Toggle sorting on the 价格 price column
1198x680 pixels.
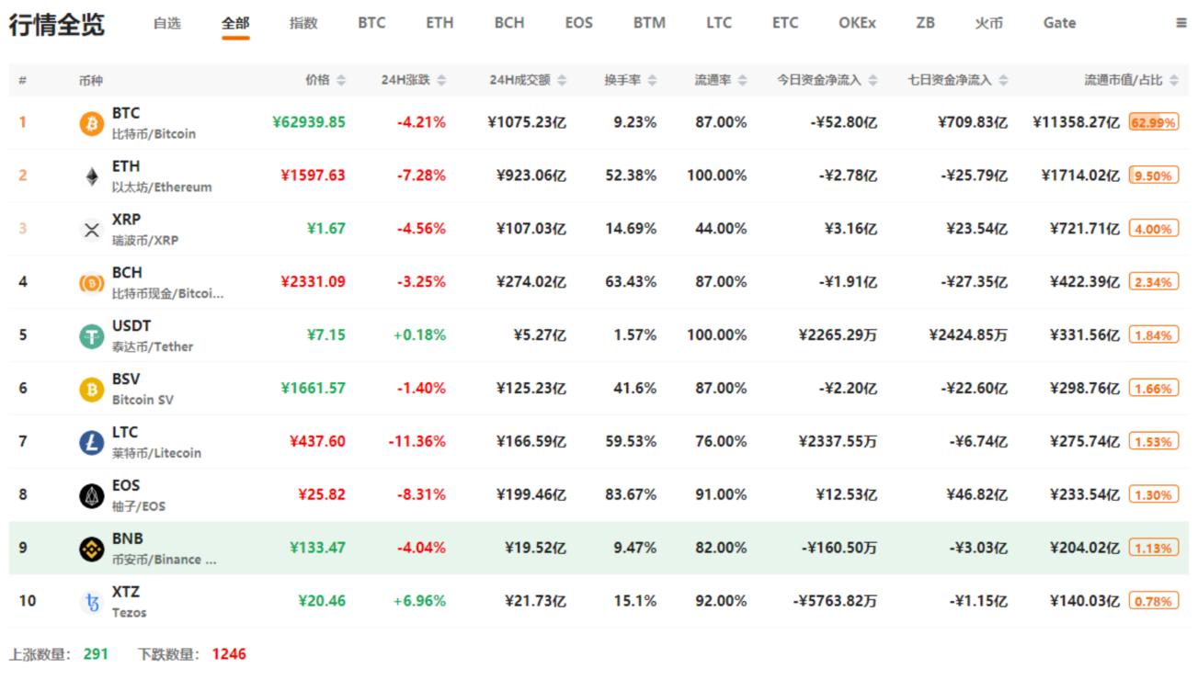click(x=340, y=80)
